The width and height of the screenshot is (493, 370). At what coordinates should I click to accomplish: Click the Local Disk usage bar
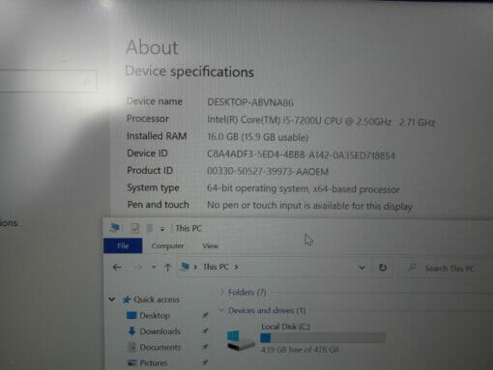(x=323, y=338)
